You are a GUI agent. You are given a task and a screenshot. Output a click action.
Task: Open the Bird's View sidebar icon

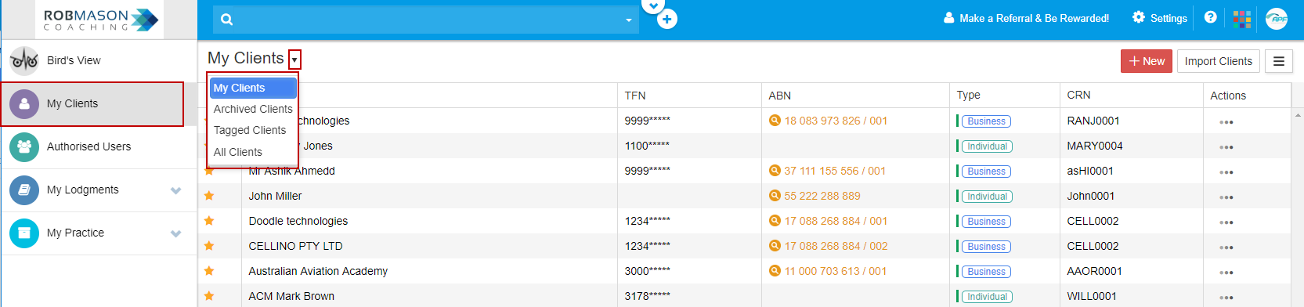click(x=24, y=60)
